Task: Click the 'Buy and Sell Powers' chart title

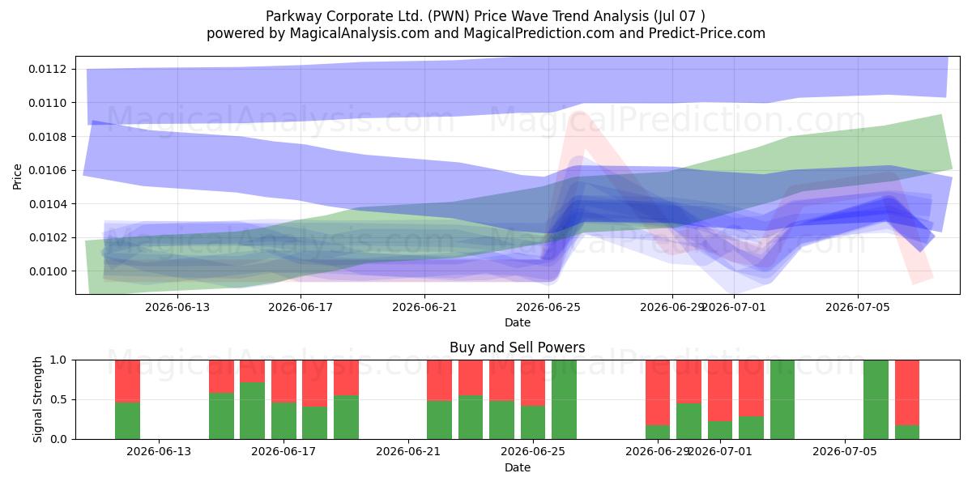Action: click(x=518, y=347)
